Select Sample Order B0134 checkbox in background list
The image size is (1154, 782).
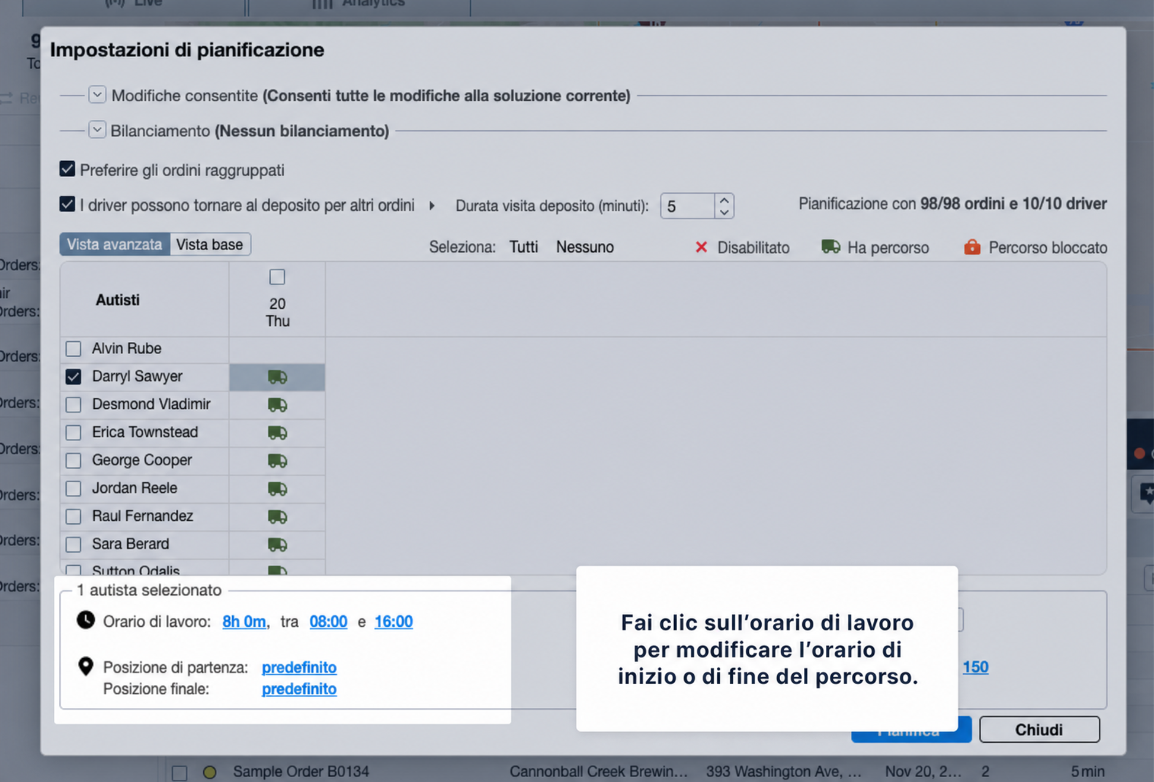point(179,773)
